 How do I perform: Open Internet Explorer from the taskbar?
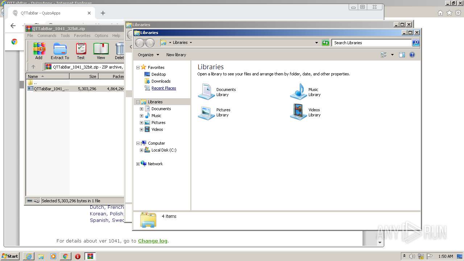tap(29, 256)
